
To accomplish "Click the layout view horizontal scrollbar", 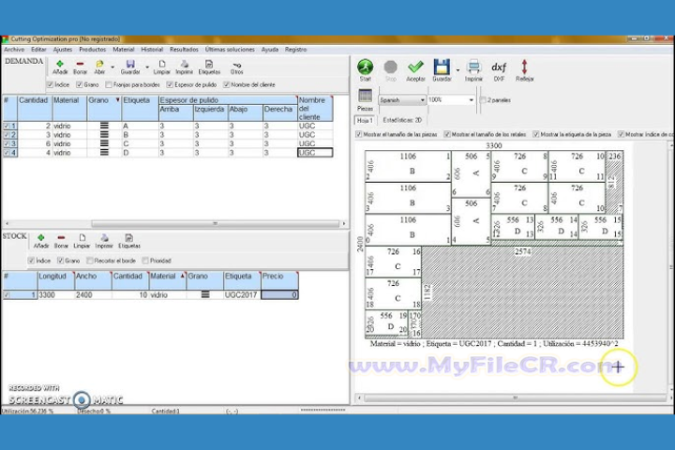I will coord(515,397).
